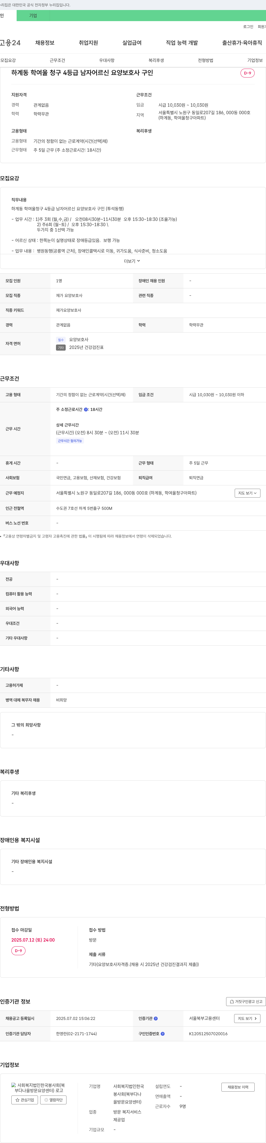266x1143 pixels.
Task: Click 서울북부고용센터 certification agency name
Action: [x=204, y=1018]
